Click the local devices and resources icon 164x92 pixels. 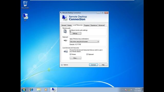coord(66,51)
